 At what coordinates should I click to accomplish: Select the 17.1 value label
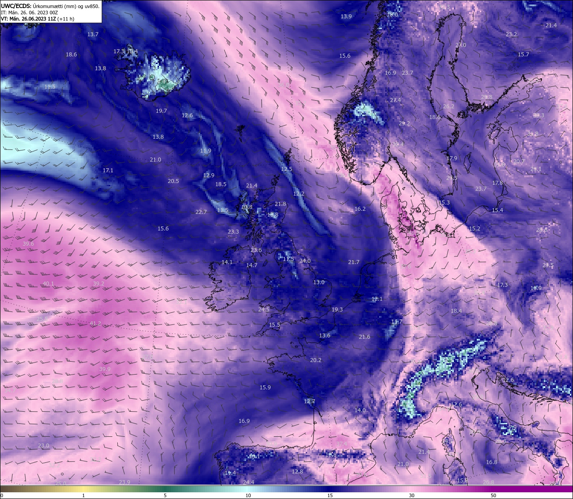(x=108, y=171)
